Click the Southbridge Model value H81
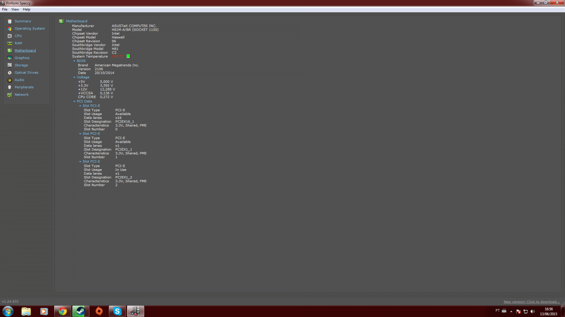565x317 pixels. (115, 49)
